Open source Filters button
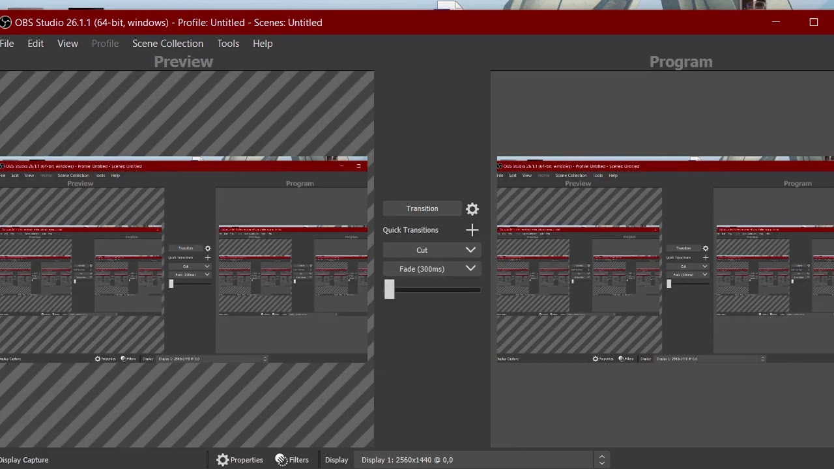This screenshot has height=469, width=834. [x=292, y=460]
